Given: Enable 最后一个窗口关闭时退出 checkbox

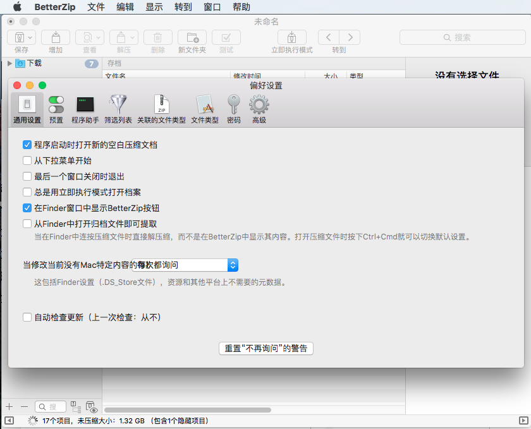Looking at the screenshot, I should point(27,176).
